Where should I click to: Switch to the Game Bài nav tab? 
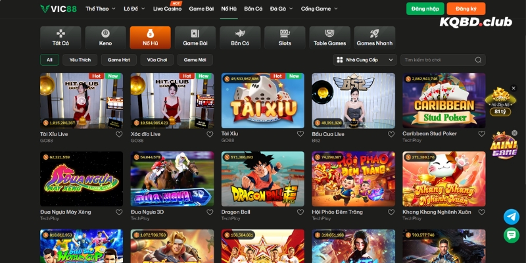(x=201, y=9)
